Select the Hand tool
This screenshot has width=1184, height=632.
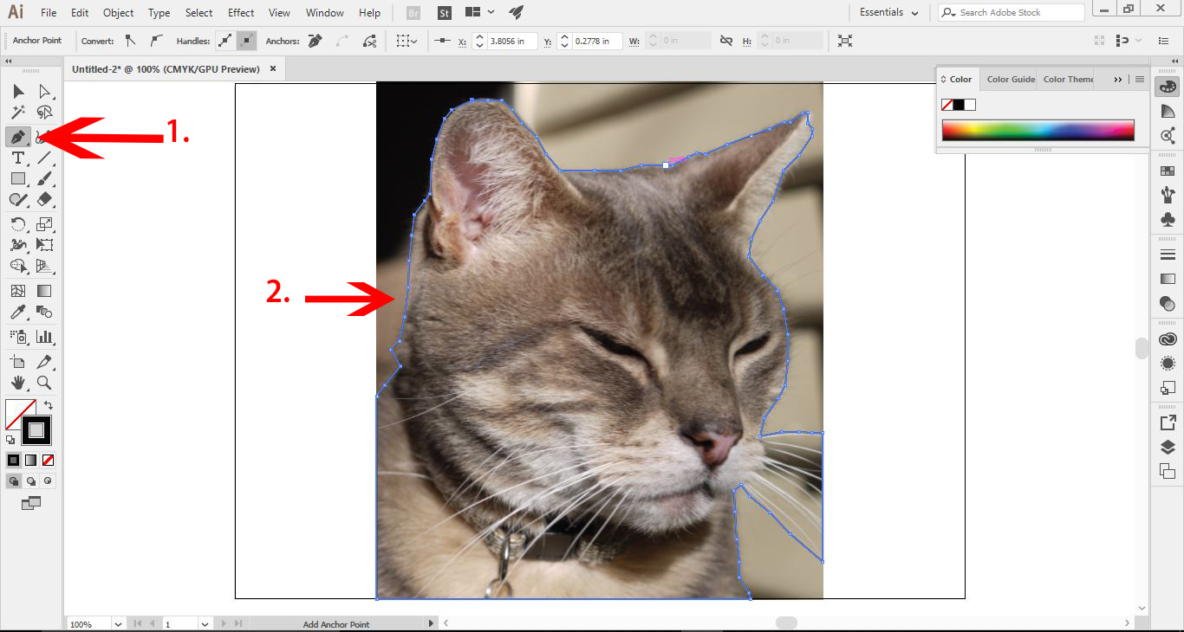point(17,382)
